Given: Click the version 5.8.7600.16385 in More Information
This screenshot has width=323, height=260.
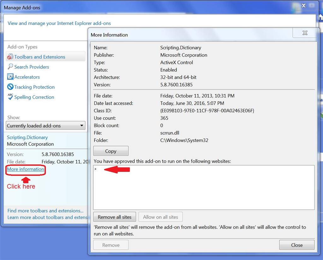Looking at the screenshot, I should tap(176, 85).
